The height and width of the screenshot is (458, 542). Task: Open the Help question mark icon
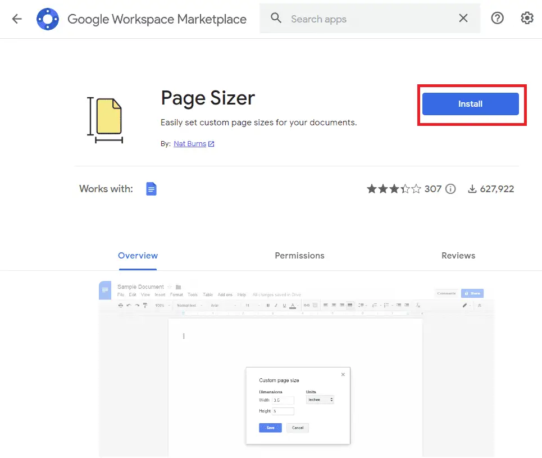coord(497,18)
